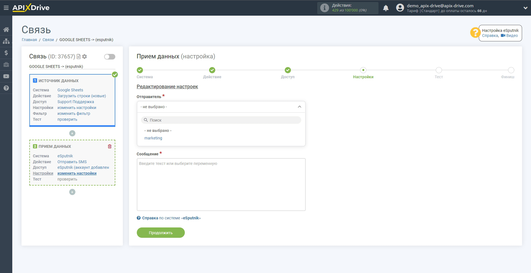This screenshot has width=531, height=273.
Task: Click the Сообщение text area
Action: coord(221,184)
